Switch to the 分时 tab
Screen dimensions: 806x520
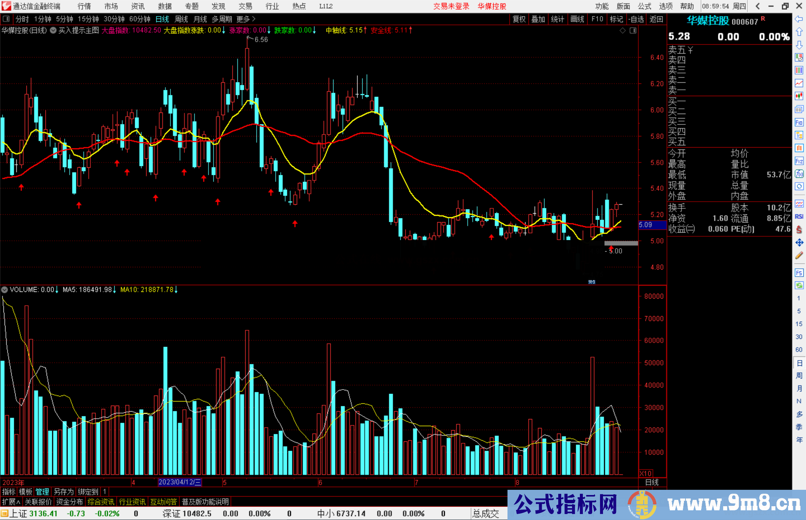22,19
